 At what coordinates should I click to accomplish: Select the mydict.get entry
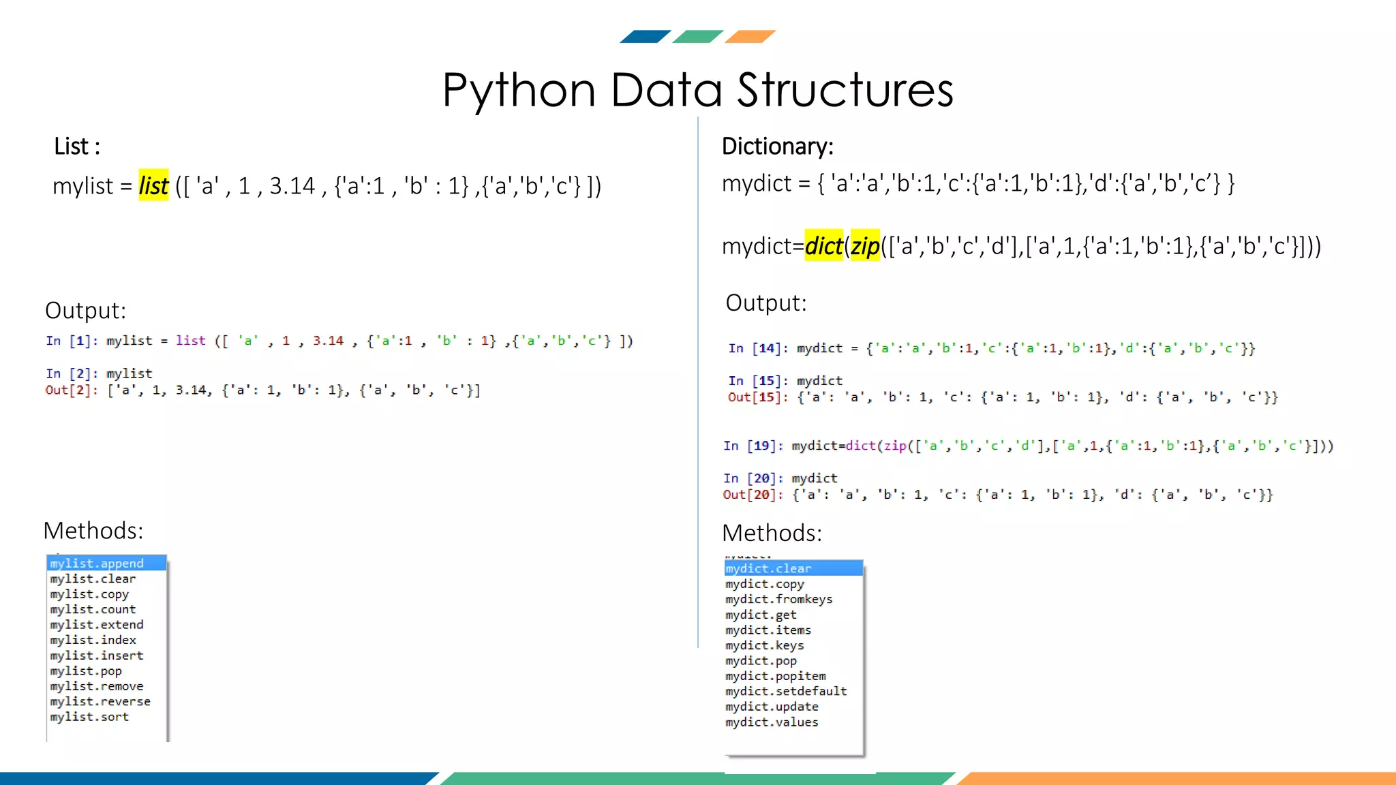tap(761, 615)
